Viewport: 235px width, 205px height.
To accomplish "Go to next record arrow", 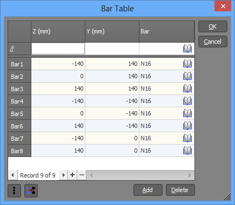I will (x=63, y=175).
